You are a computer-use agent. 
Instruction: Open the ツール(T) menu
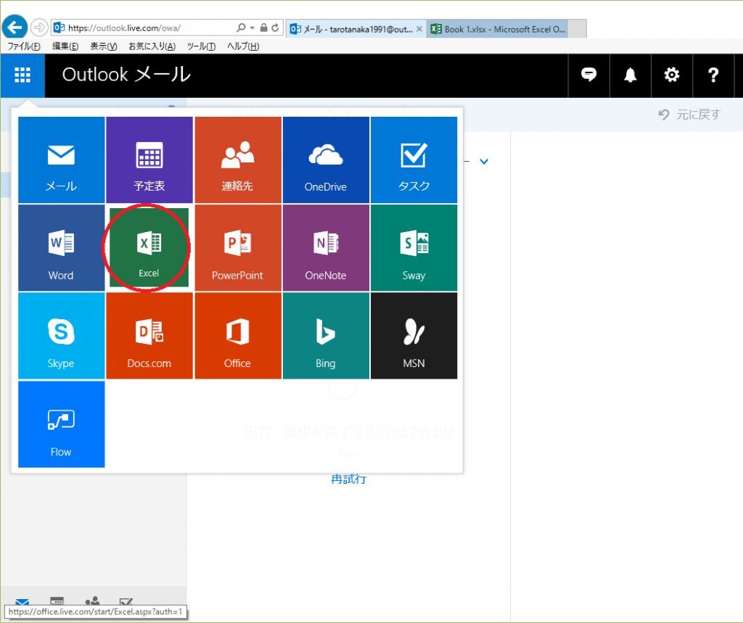tap(201, 46)
